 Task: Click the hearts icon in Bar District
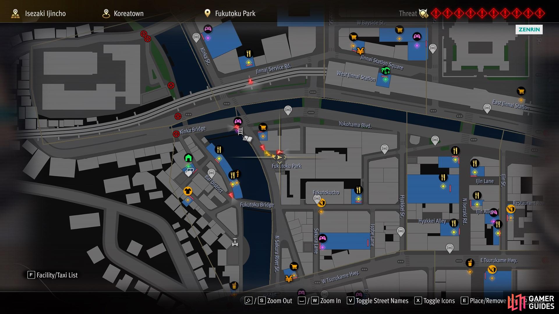tap(189, 172)
